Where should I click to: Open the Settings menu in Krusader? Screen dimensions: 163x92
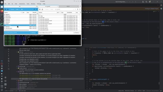point(39,4)
